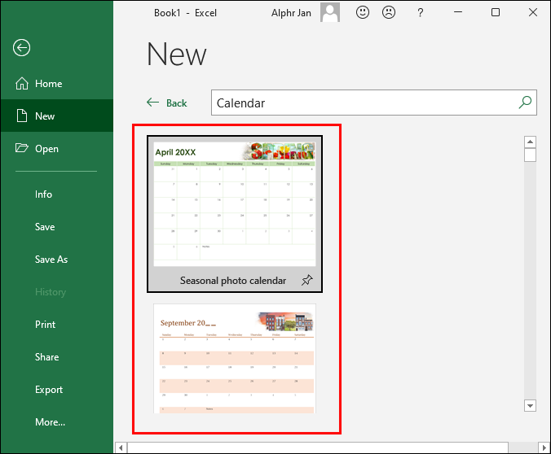Open the Export option
Viewport: 551px width, 454px height.
coord(56,390)
